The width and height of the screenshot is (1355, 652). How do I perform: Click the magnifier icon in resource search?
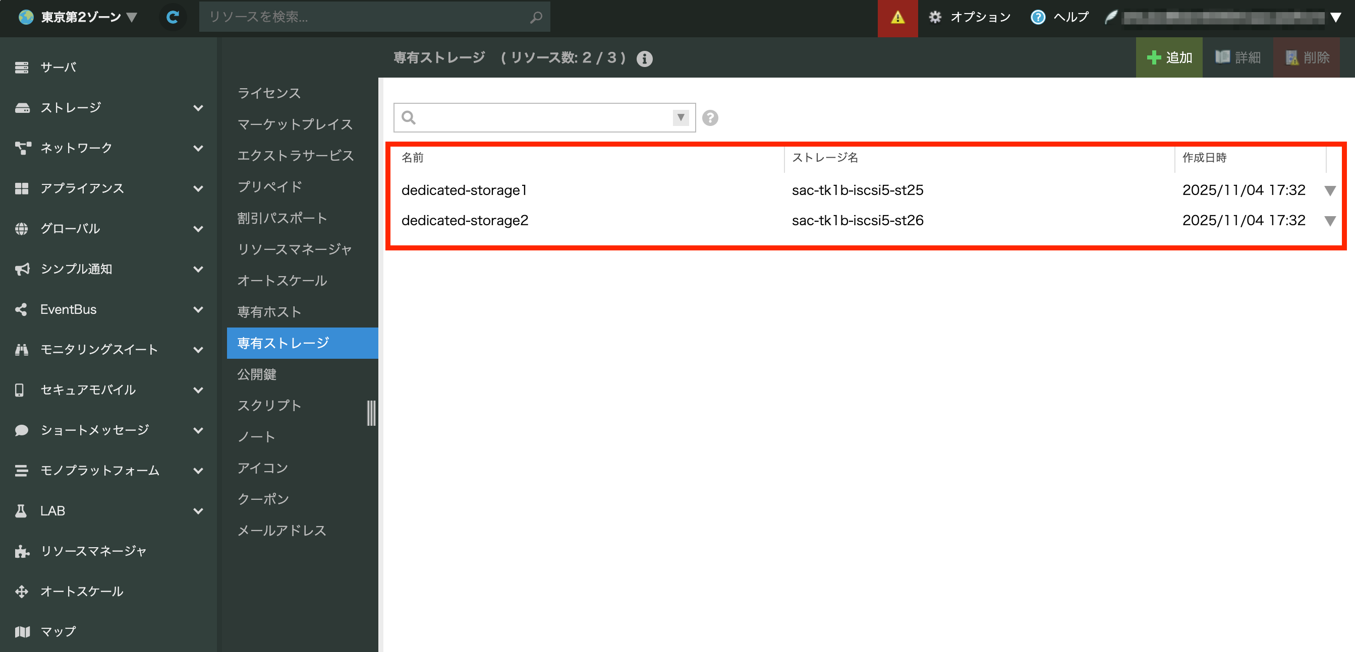click(x=536, y=17)
